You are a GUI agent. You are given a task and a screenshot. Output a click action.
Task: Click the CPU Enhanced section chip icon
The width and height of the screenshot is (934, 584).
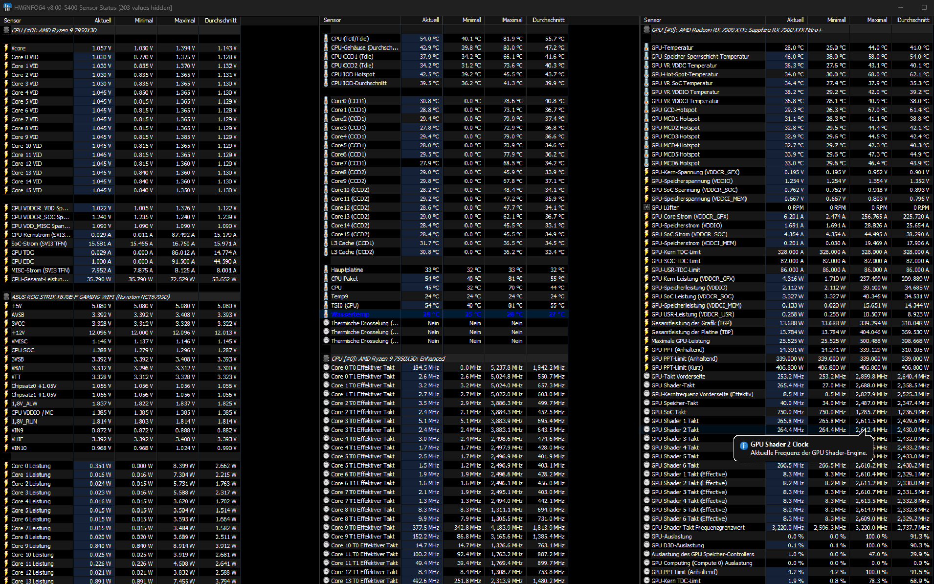pyautogui.click(x=326, y=359)
